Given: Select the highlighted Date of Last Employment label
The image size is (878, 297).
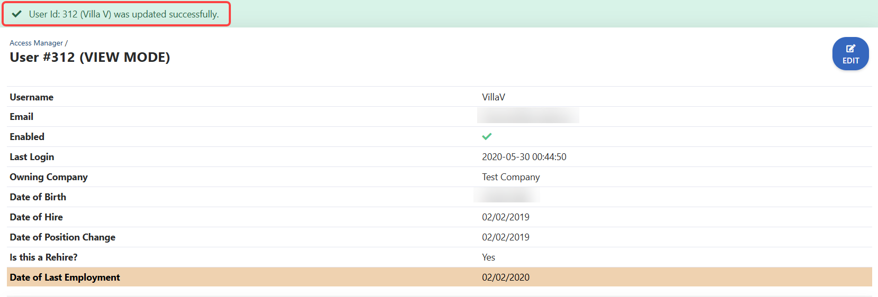Looking at the screenshot, I should coord(65,277).
